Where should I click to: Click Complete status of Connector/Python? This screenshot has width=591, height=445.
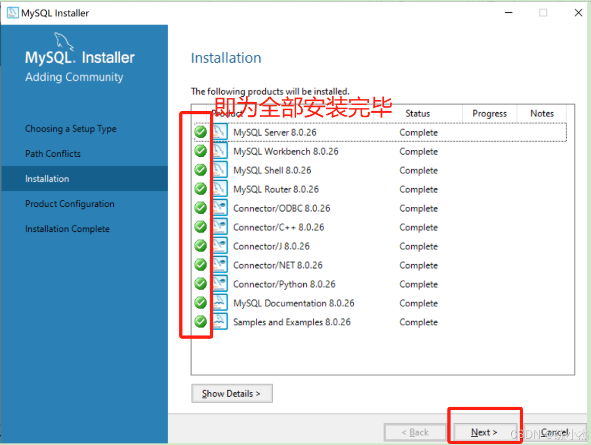point(418,284)
